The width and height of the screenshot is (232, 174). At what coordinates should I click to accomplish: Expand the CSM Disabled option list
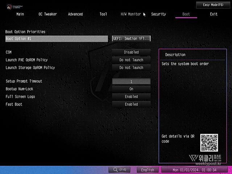coord(131,52)
